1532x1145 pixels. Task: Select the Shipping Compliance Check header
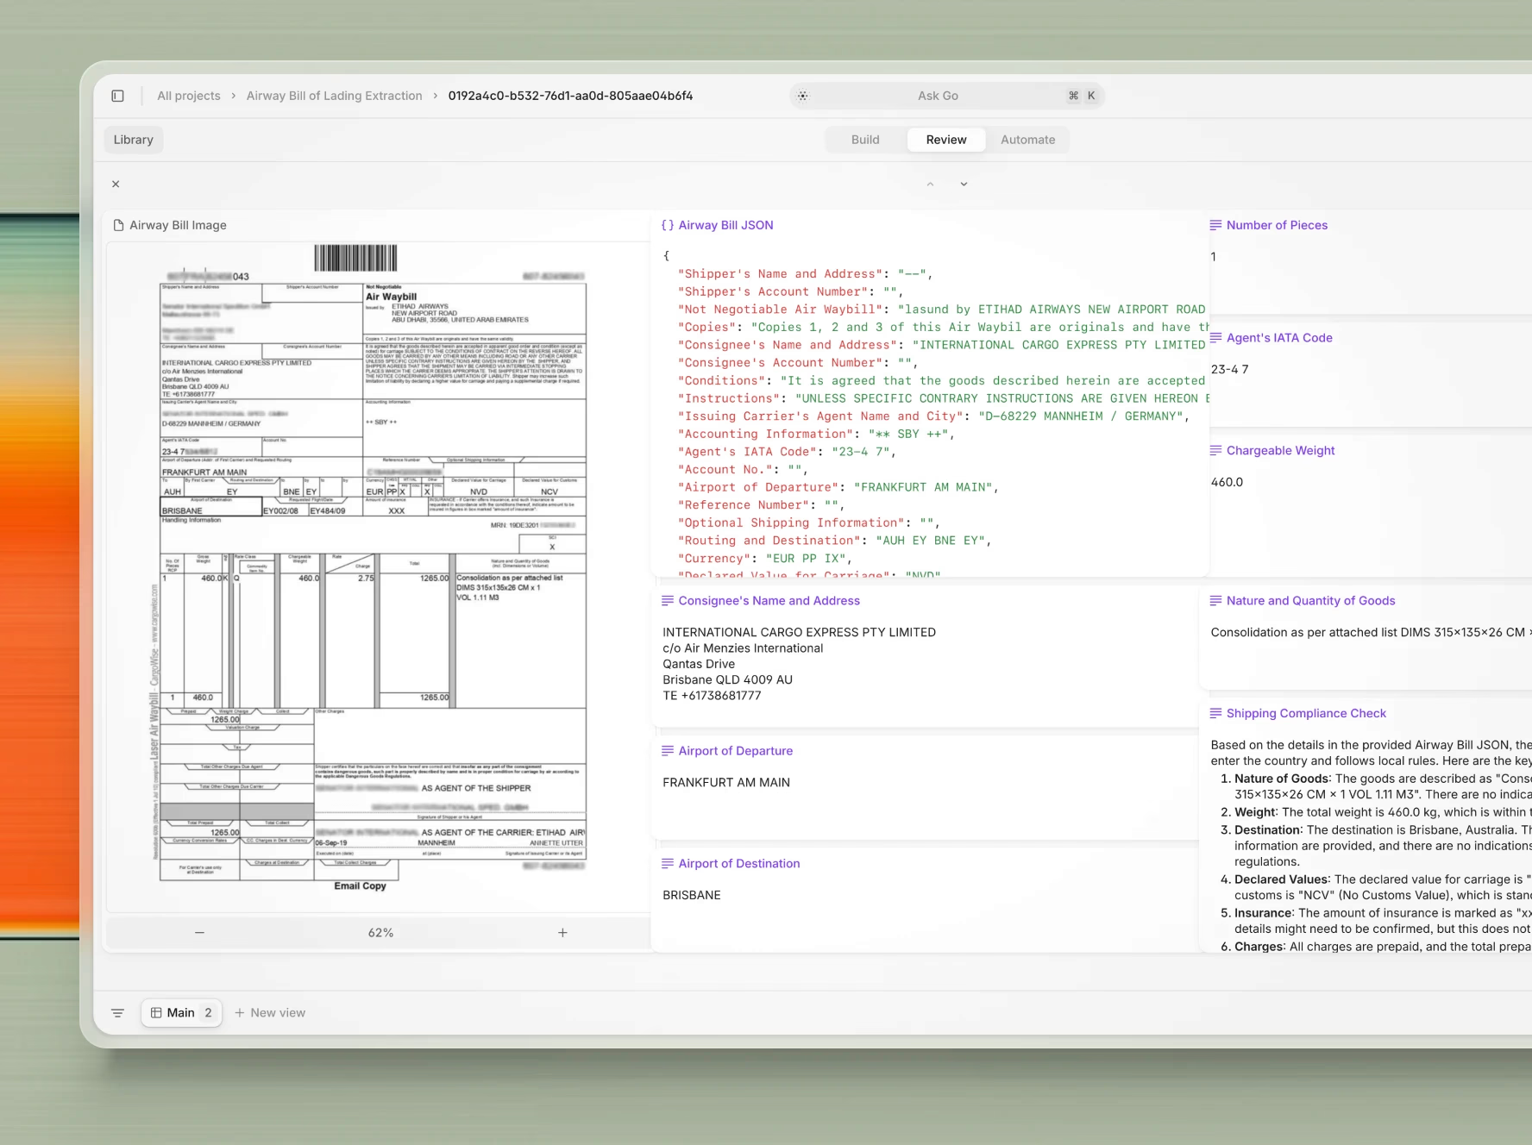pyautogui.click(x=1305, y=713)
